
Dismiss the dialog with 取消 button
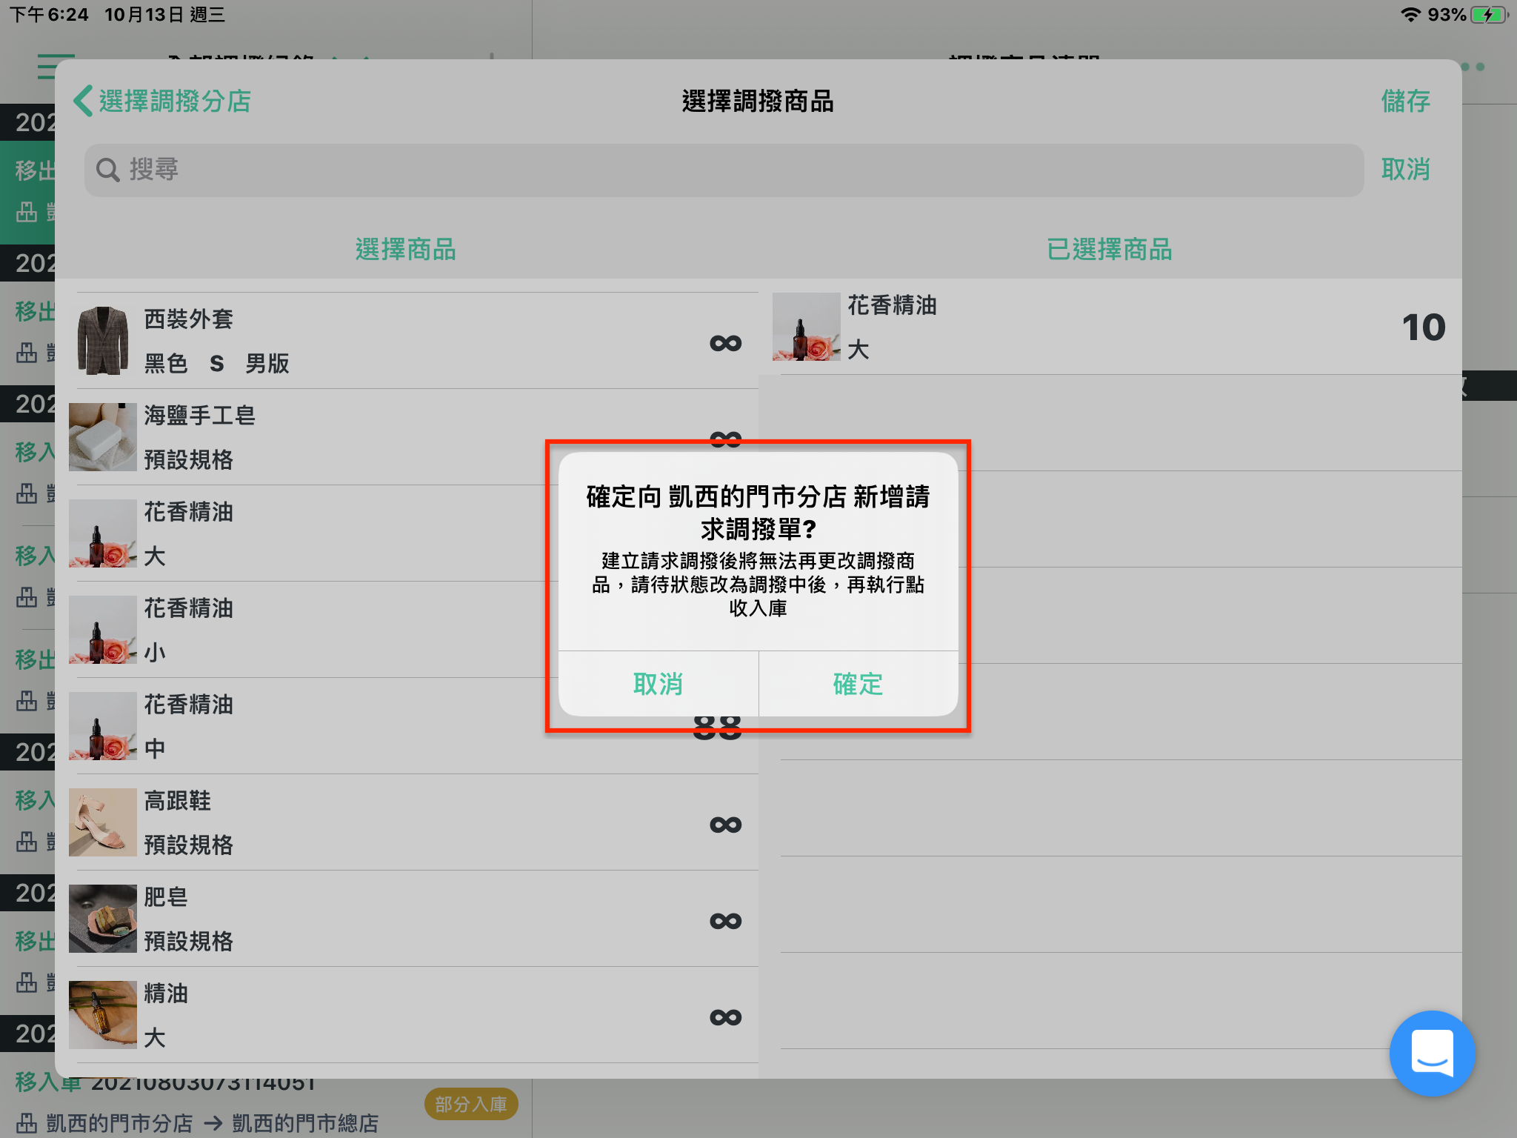(x=659, y=684)
